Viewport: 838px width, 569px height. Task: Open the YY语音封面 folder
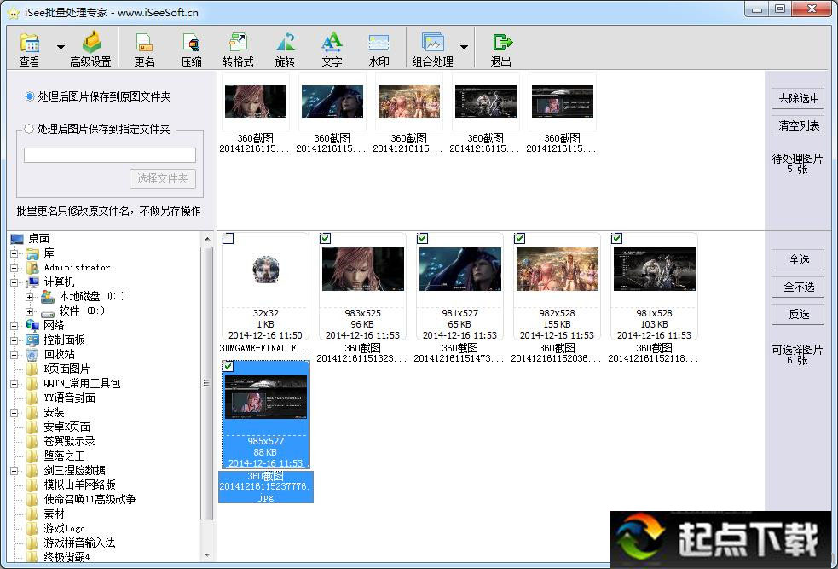click(69, 398)
